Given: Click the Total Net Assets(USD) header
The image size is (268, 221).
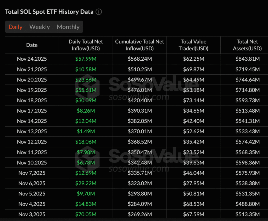Looking at the screenshot, I should [x=247, y=45].
